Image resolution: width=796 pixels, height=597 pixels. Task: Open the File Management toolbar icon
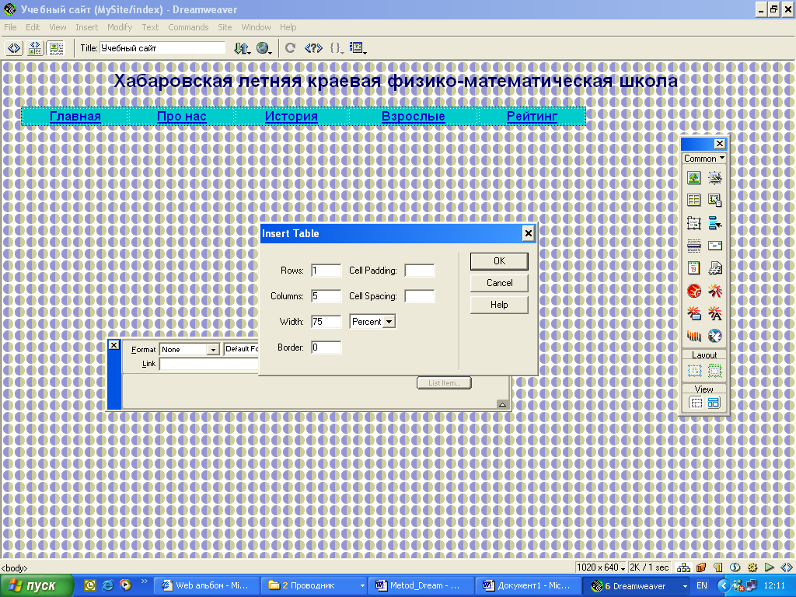point(242,48)
